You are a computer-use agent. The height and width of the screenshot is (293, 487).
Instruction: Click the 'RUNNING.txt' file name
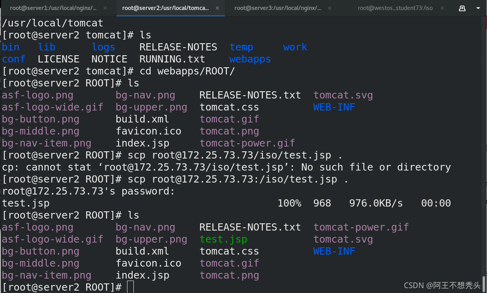click(172, 59)
